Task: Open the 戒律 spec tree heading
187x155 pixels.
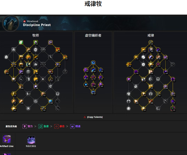Action: [x=151, y=35]
